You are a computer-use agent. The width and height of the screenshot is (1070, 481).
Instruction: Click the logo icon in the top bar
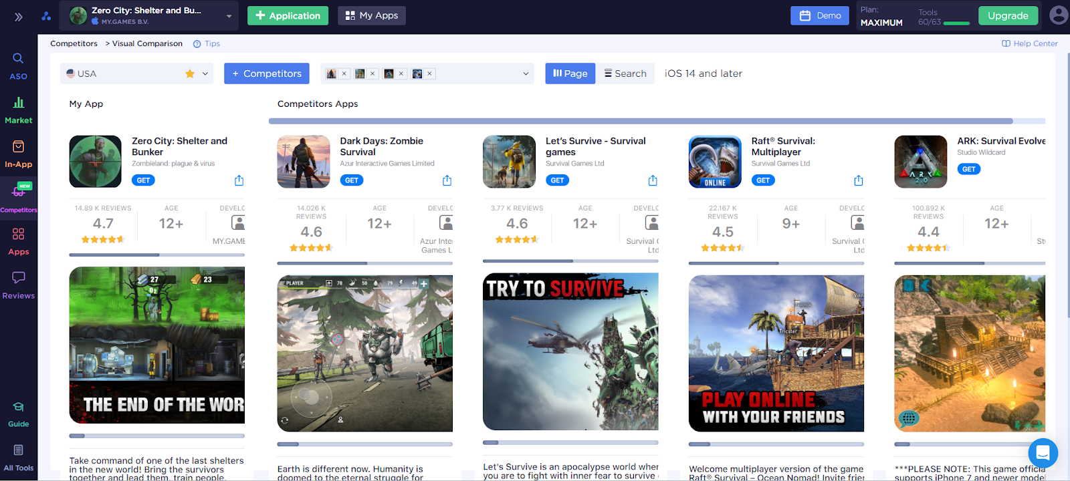46,16
